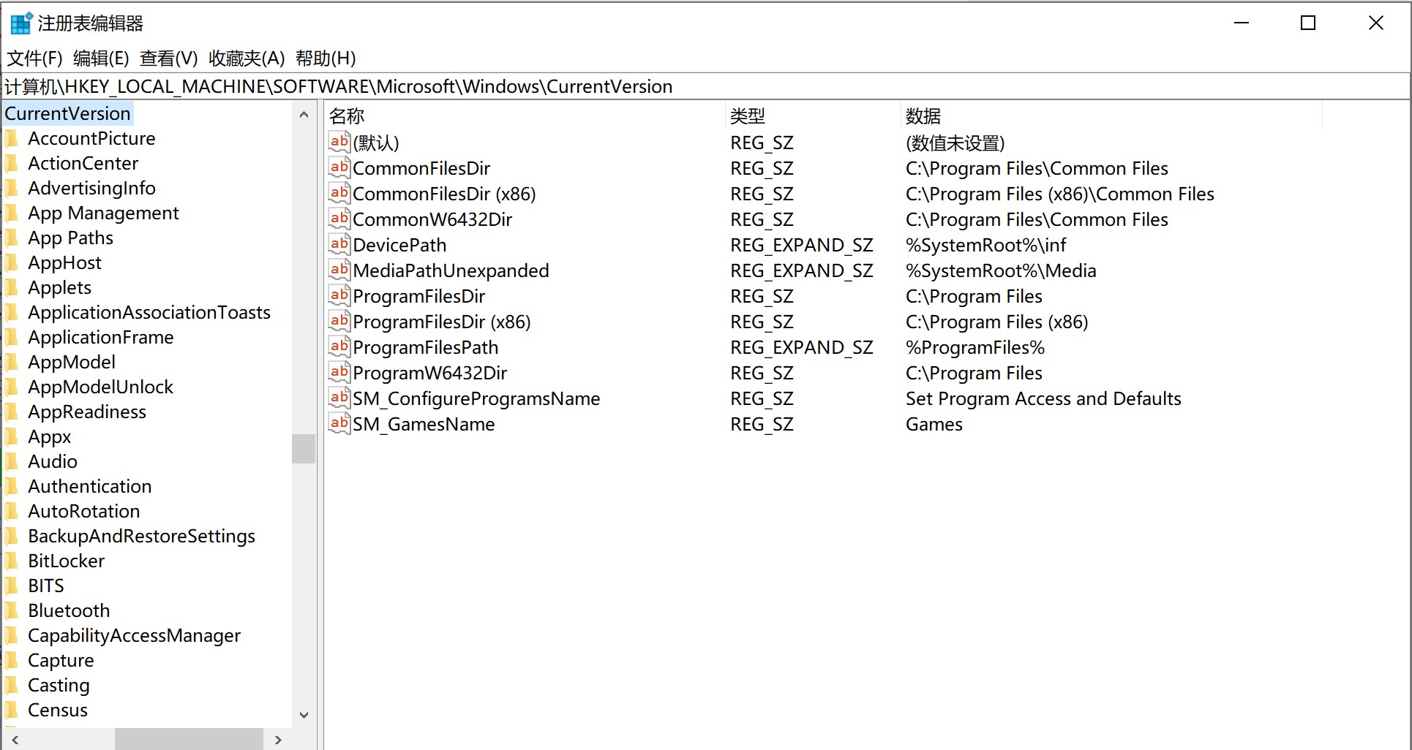Image resolution: width=1412 pixels, height=750 pixels.
Task: Open the 收藏夹(A) menu
Action: (247, 58)
